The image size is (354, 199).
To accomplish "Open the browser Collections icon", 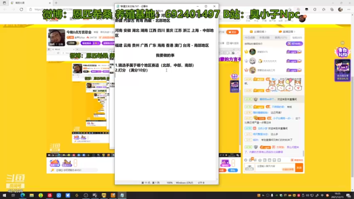I will point(331,9).
